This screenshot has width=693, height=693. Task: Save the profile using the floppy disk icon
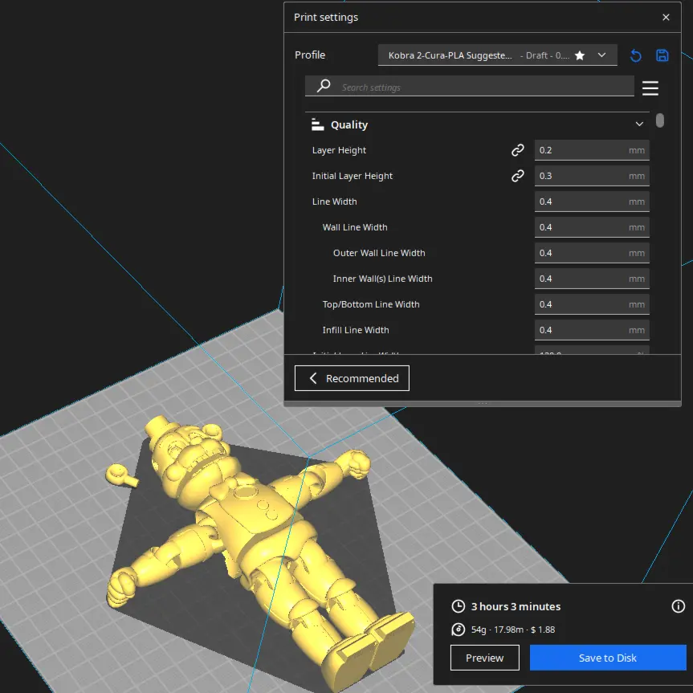pyautogui.click(x=662, y=55)
